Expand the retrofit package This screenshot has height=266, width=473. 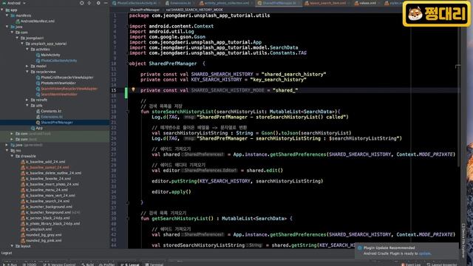(x=27, y=100)
